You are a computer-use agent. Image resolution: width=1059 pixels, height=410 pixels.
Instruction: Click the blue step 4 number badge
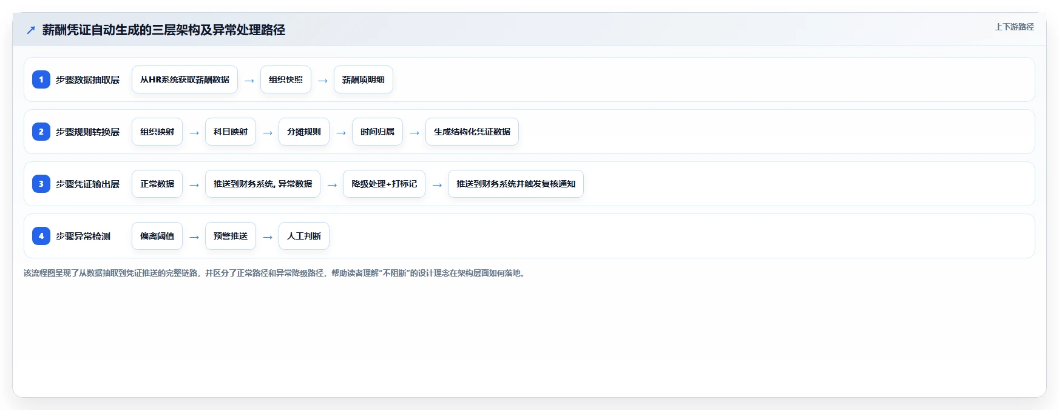click(41, 236)
